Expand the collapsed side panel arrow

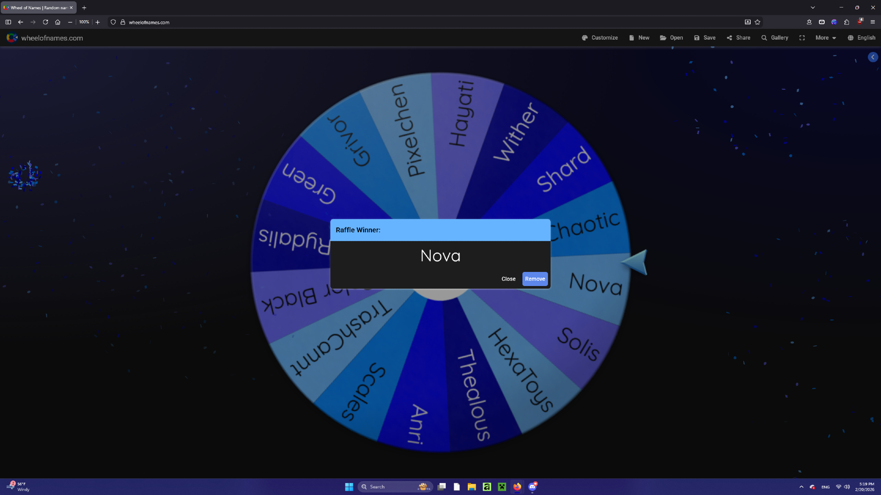873,57
